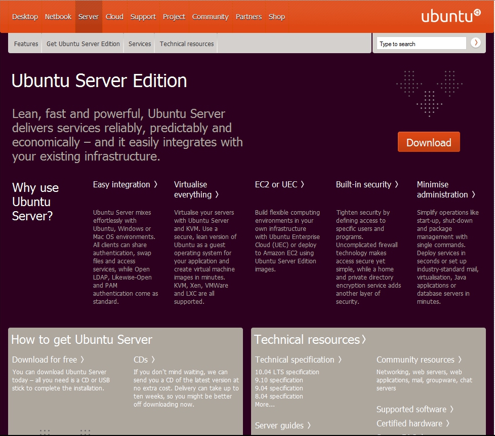Go to the Netbook section
This screenshot has height=436, width=495.
click(x=58, y=17)
